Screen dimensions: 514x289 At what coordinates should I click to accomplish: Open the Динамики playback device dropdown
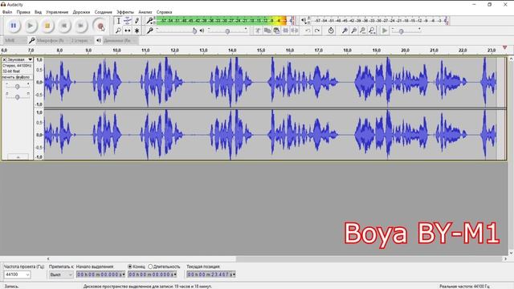click(x=120, y=40)
